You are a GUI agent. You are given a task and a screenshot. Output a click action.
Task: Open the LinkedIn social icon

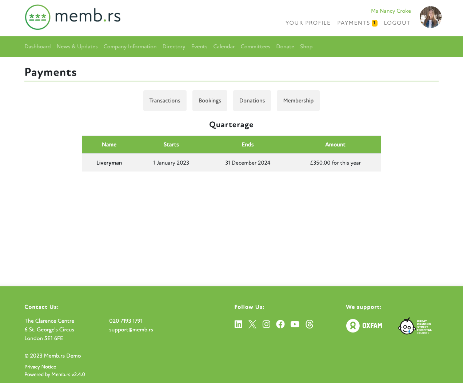[x=238, y=324]
